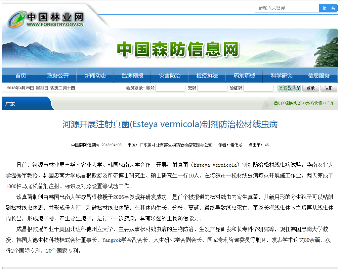Navigate to 检疫执法 menu item
Viewport: 341px width, 269px height.
(207, 76)
